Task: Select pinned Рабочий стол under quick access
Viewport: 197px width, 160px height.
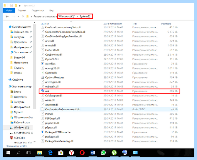Action: click(21, 32)
